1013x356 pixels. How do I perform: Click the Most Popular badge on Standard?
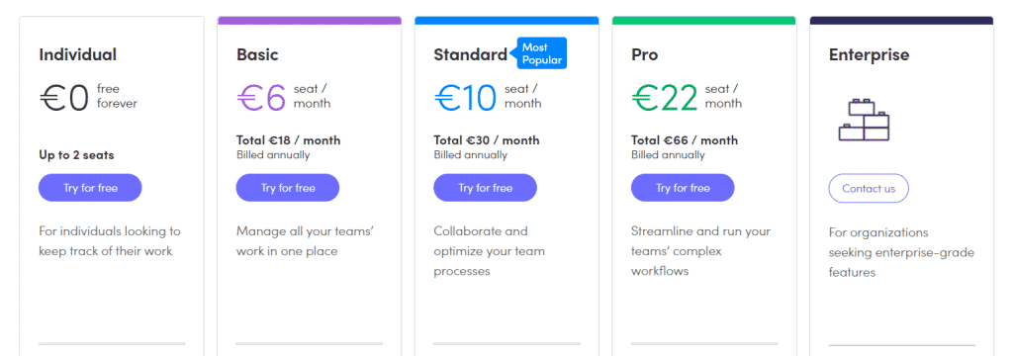click(x=541, y=53)
